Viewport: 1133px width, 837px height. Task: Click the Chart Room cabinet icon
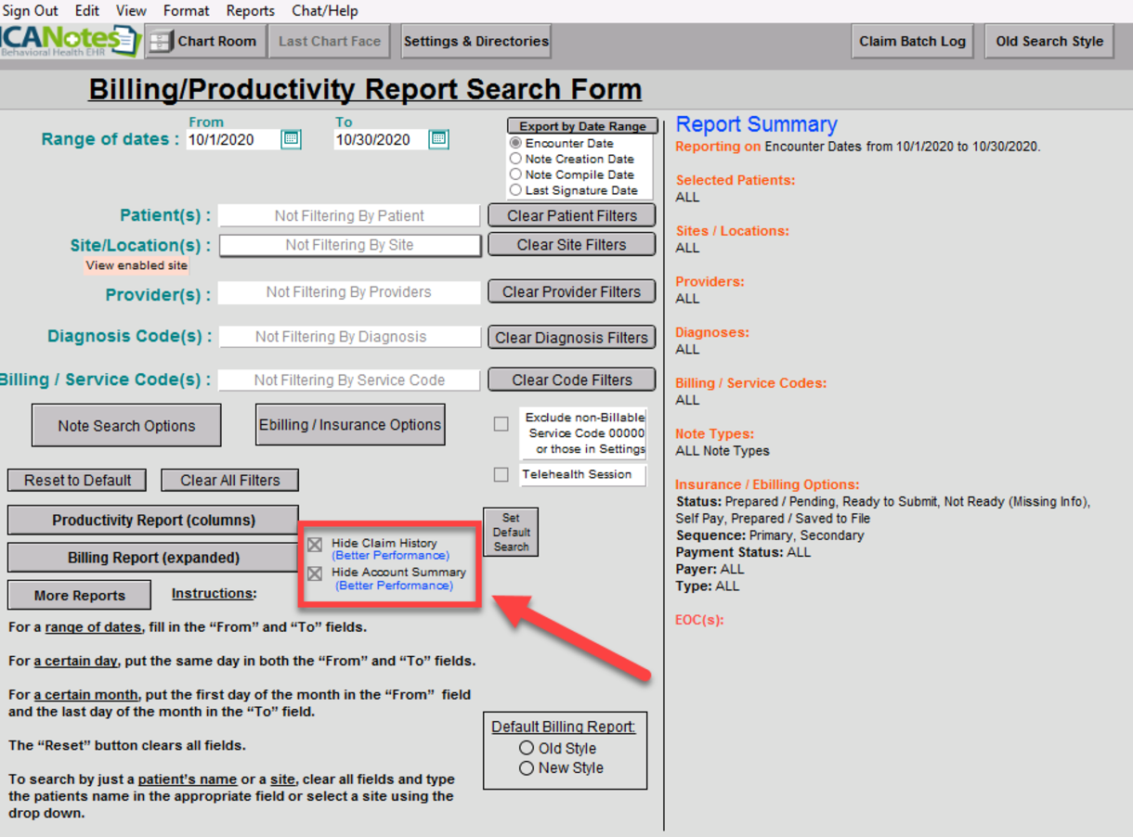[x=161, y=42]
